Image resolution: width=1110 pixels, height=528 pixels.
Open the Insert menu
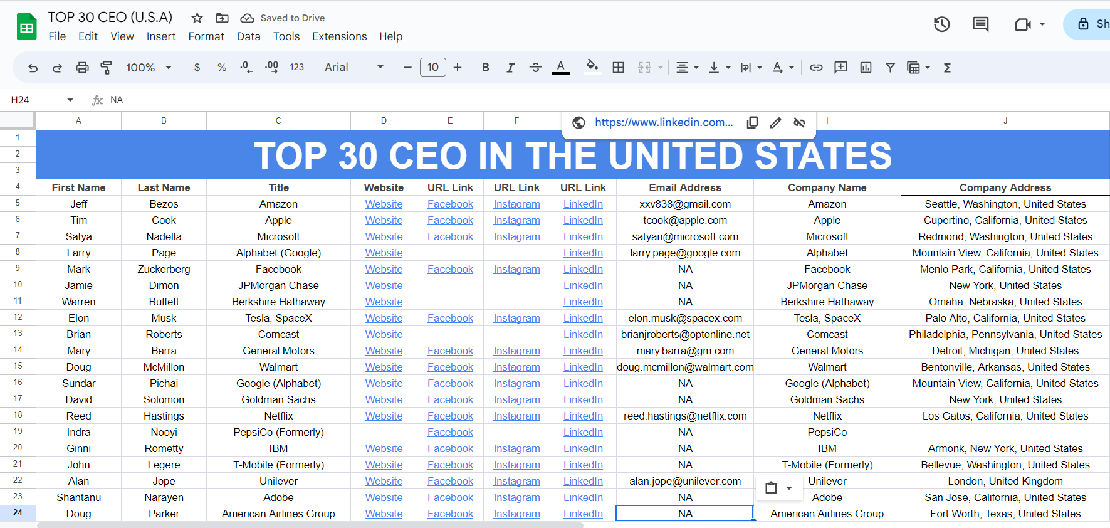161,36
